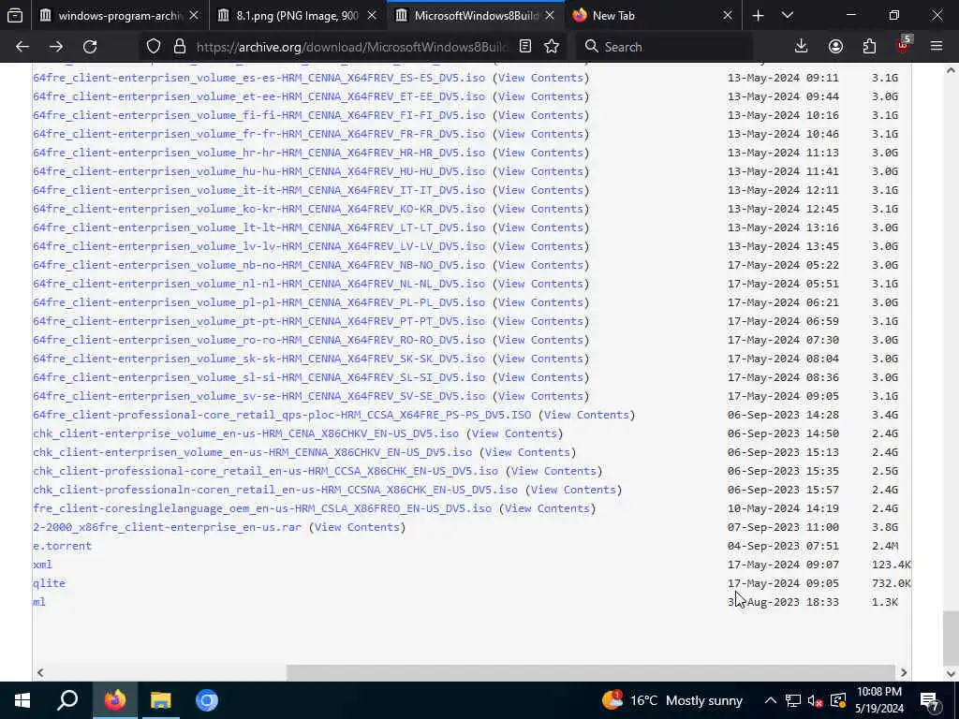Open the qlite file link
Image resolution: width=959 pixels, height=719 pixels.
click(49, 583)
